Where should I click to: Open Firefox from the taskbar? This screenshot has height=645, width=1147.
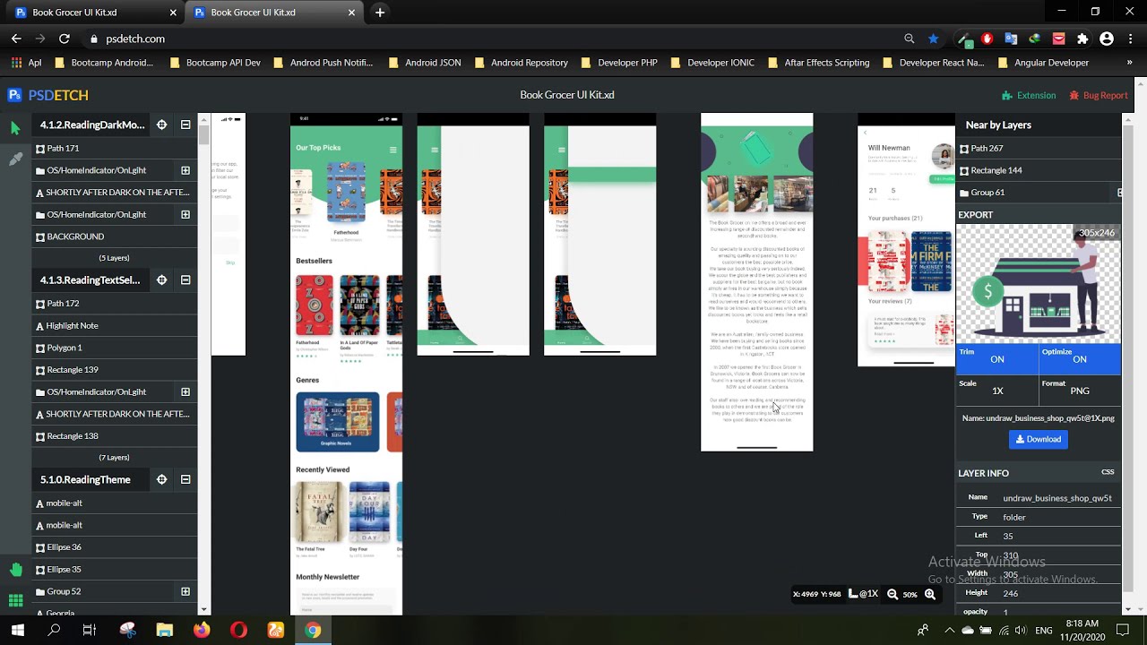pyautogui.click(x=202, y=631)
